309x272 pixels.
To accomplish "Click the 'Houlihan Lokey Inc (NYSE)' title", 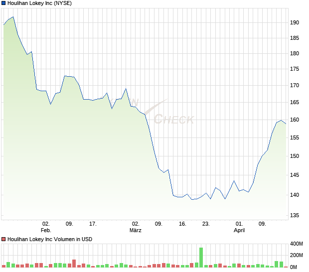I will pyautogui.click(x=39, y=3).
